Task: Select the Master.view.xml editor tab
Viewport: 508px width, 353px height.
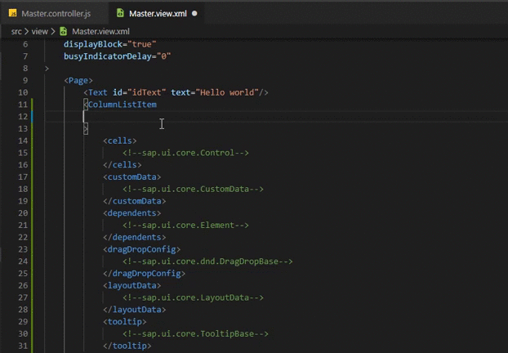Action: point(158,14)
